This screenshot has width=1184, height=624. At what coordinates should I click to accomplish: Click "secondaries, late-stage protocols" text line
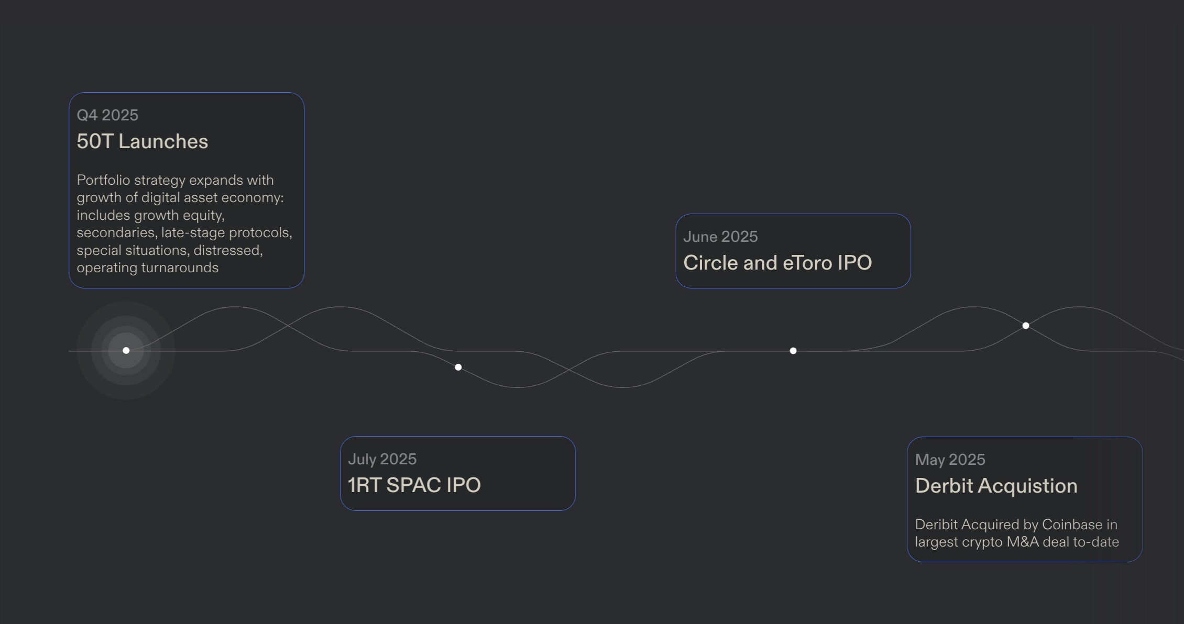[x=184, y=232]
